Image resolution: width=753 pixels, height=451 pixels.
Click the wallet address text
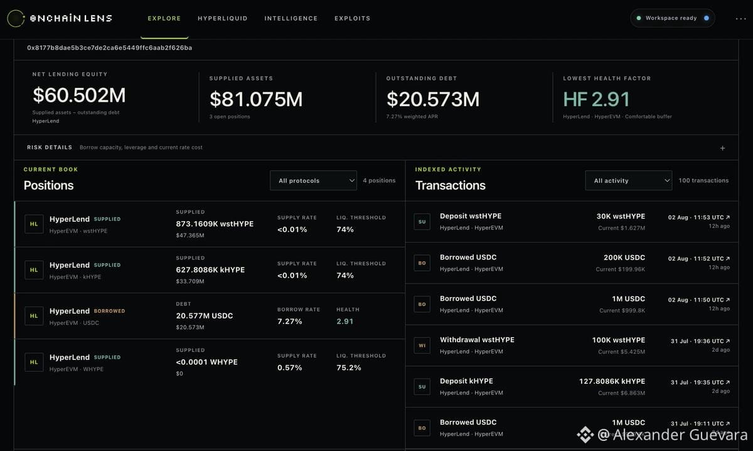110,48
